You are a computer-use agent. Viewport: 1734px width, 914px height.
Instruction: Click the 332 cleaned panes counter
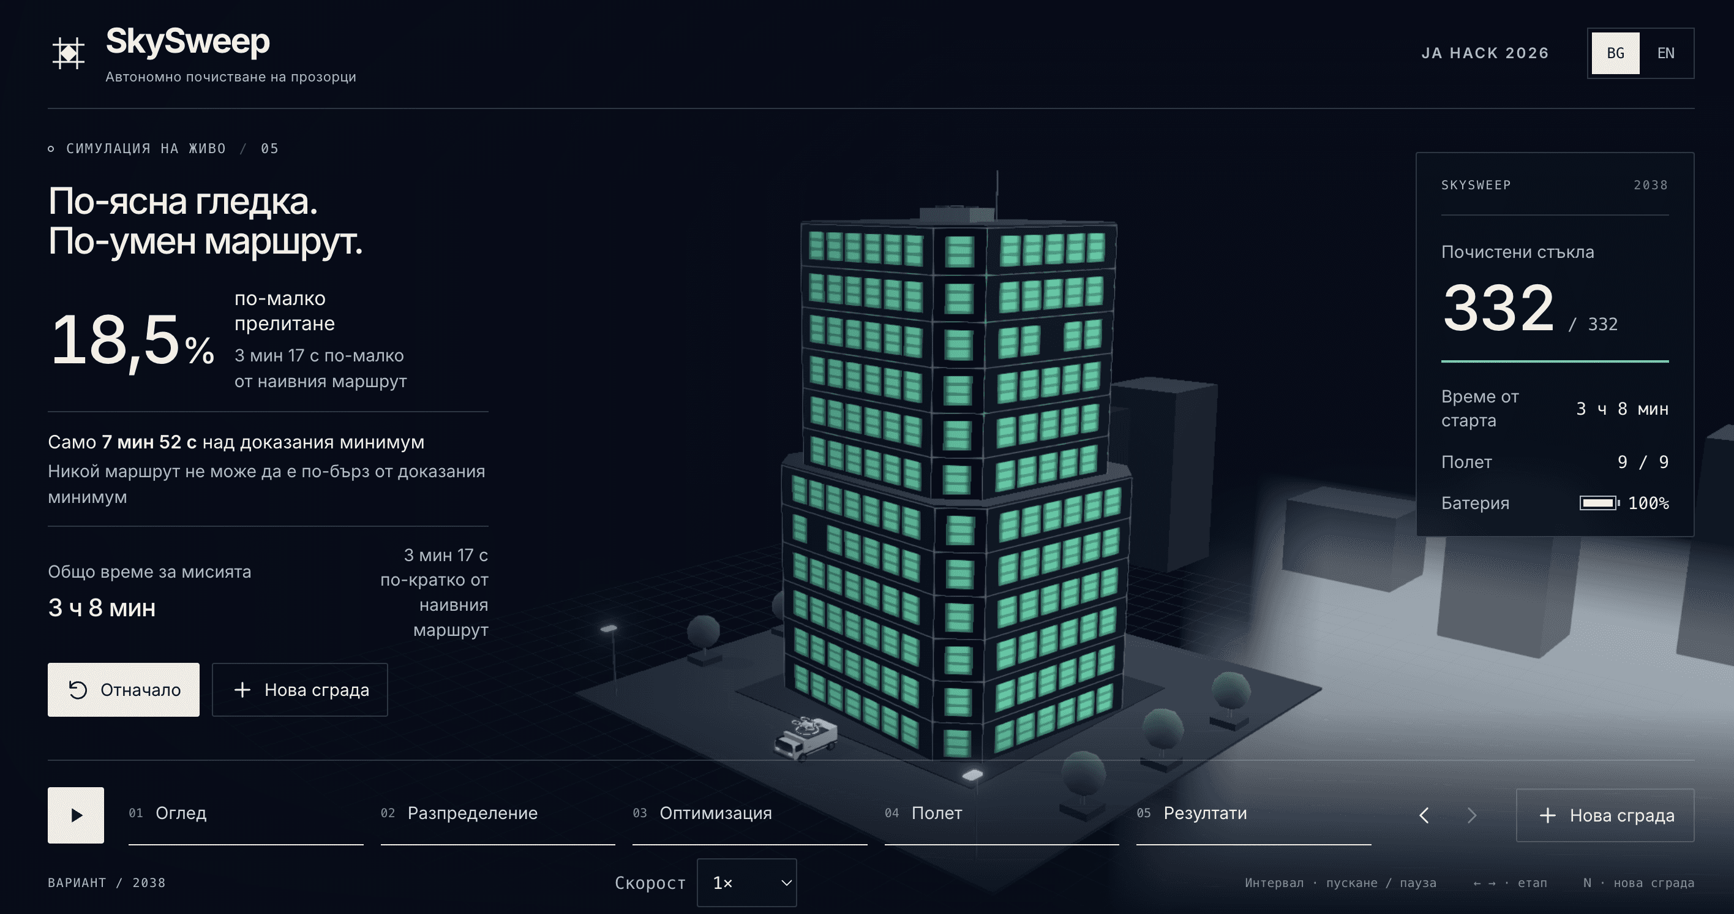point(1498,308)
